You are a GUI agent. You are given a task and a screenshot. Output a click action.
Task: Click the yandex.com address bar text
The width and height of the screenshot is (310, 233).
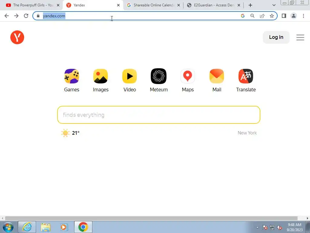coord(54,16)
